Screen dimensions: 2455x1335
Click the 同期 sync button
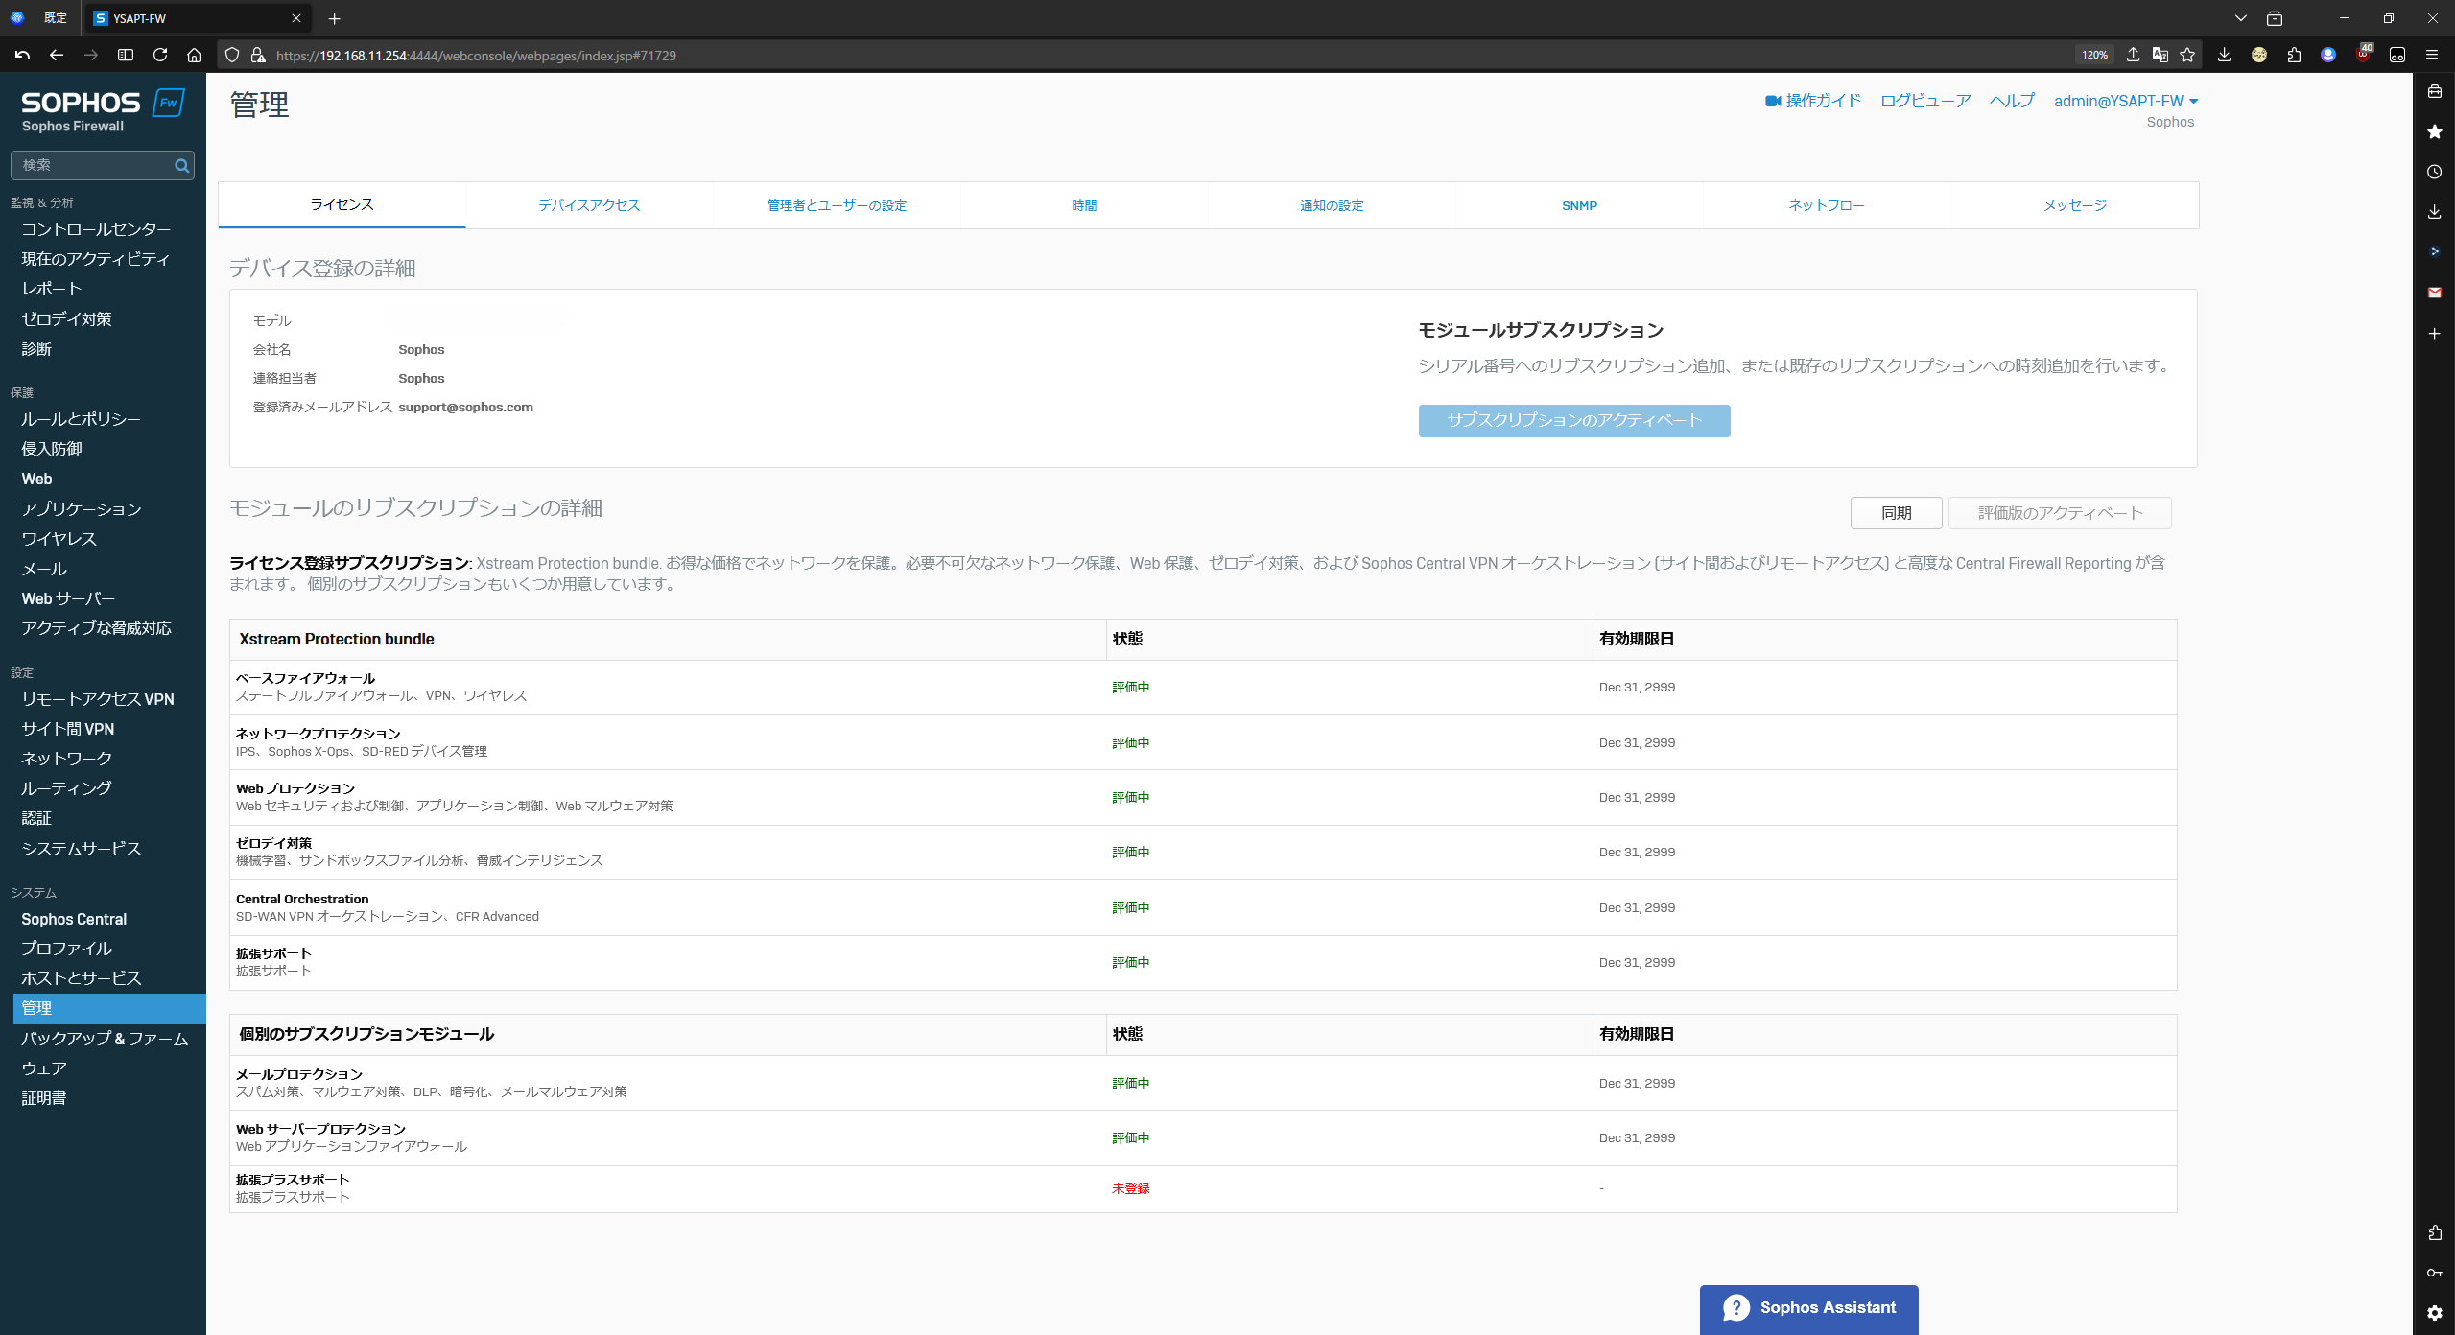pyautogui.click(x=1895, y=513)
